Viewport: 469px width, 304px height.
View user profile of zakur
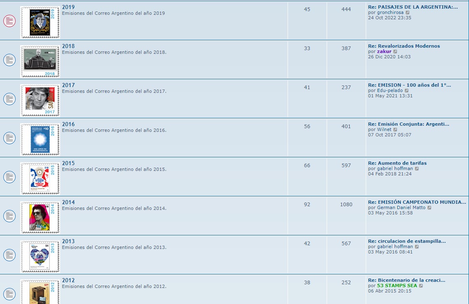(x=384, y=52)
